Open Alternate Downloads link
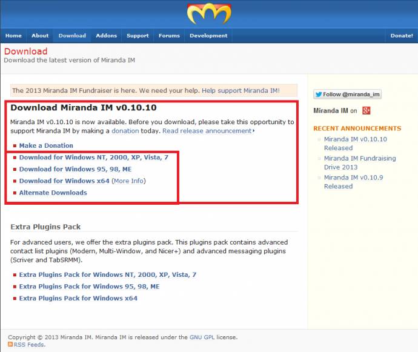 [x=53, y=193]
